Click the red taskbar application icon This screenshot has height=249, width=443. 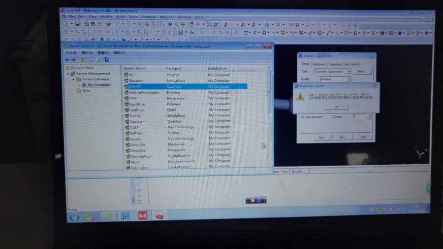click(142, 216)
